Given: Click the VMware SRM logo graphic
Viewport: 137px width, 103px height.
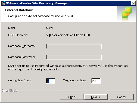Looking at the screenshot, I should tap(126, 14).
